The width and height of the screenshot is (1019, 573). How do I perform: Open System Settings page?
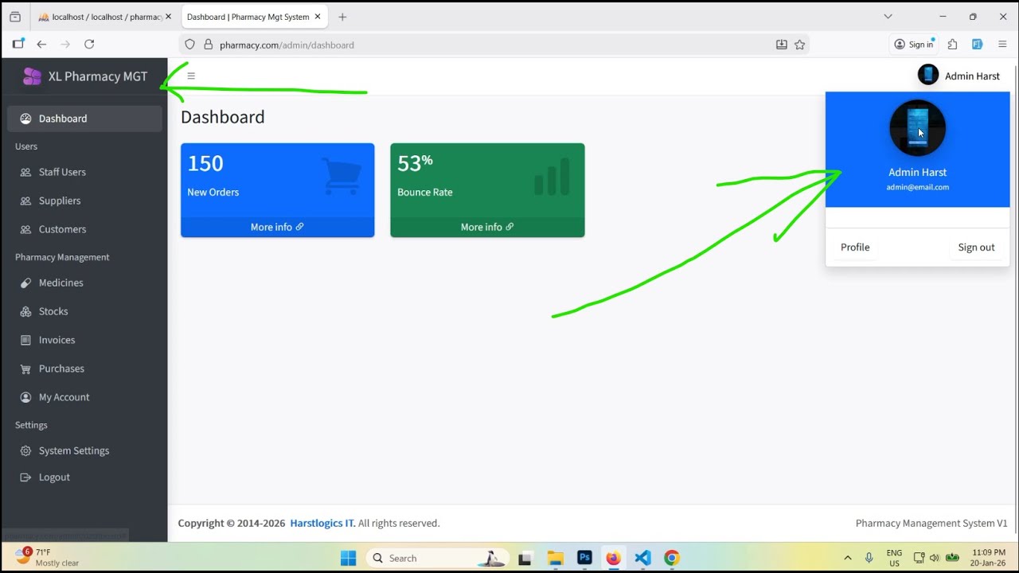point(84,450)
